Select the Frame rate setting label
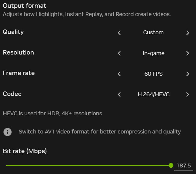 [19, 73]
